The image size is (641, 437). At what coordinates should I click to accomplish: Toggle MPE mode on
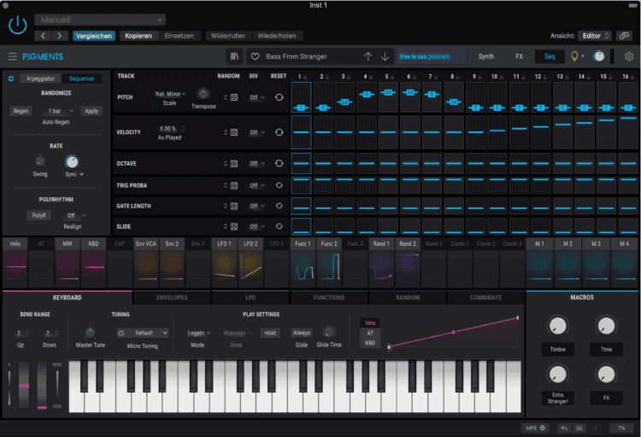coord(535,428)
